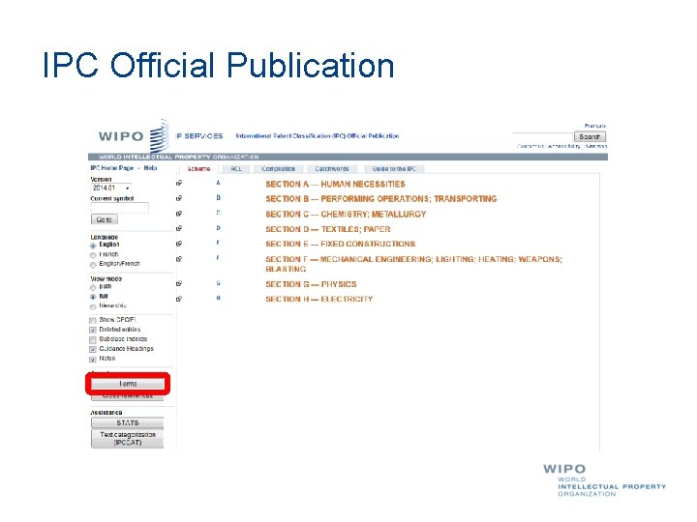697x522 pixels.
Task: Switch to the RCL tab
Action: tap(236, 169)
